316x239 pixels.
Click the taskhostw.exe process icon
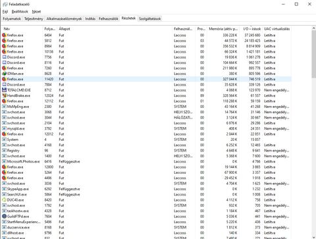(4, 211)
